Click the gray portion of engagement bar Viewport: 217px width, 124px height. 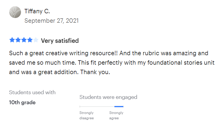tap(97, 107)
